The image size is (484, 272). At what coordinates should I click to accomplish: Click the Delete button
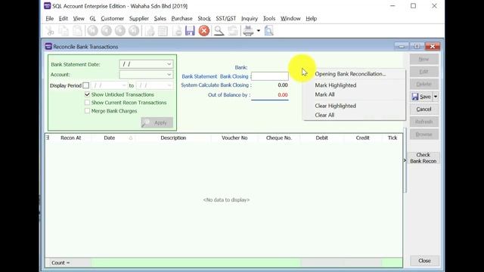pos(423,84)
